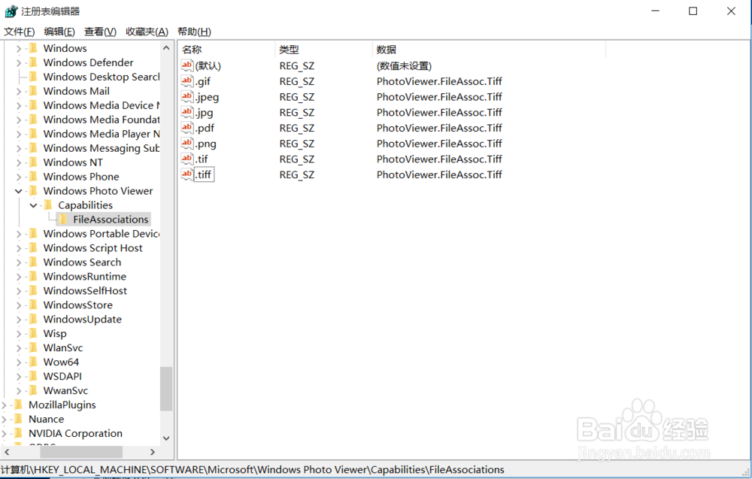The image size is (752, 479).
Task: Click the Windows NT folder icon
Action: 34,162
